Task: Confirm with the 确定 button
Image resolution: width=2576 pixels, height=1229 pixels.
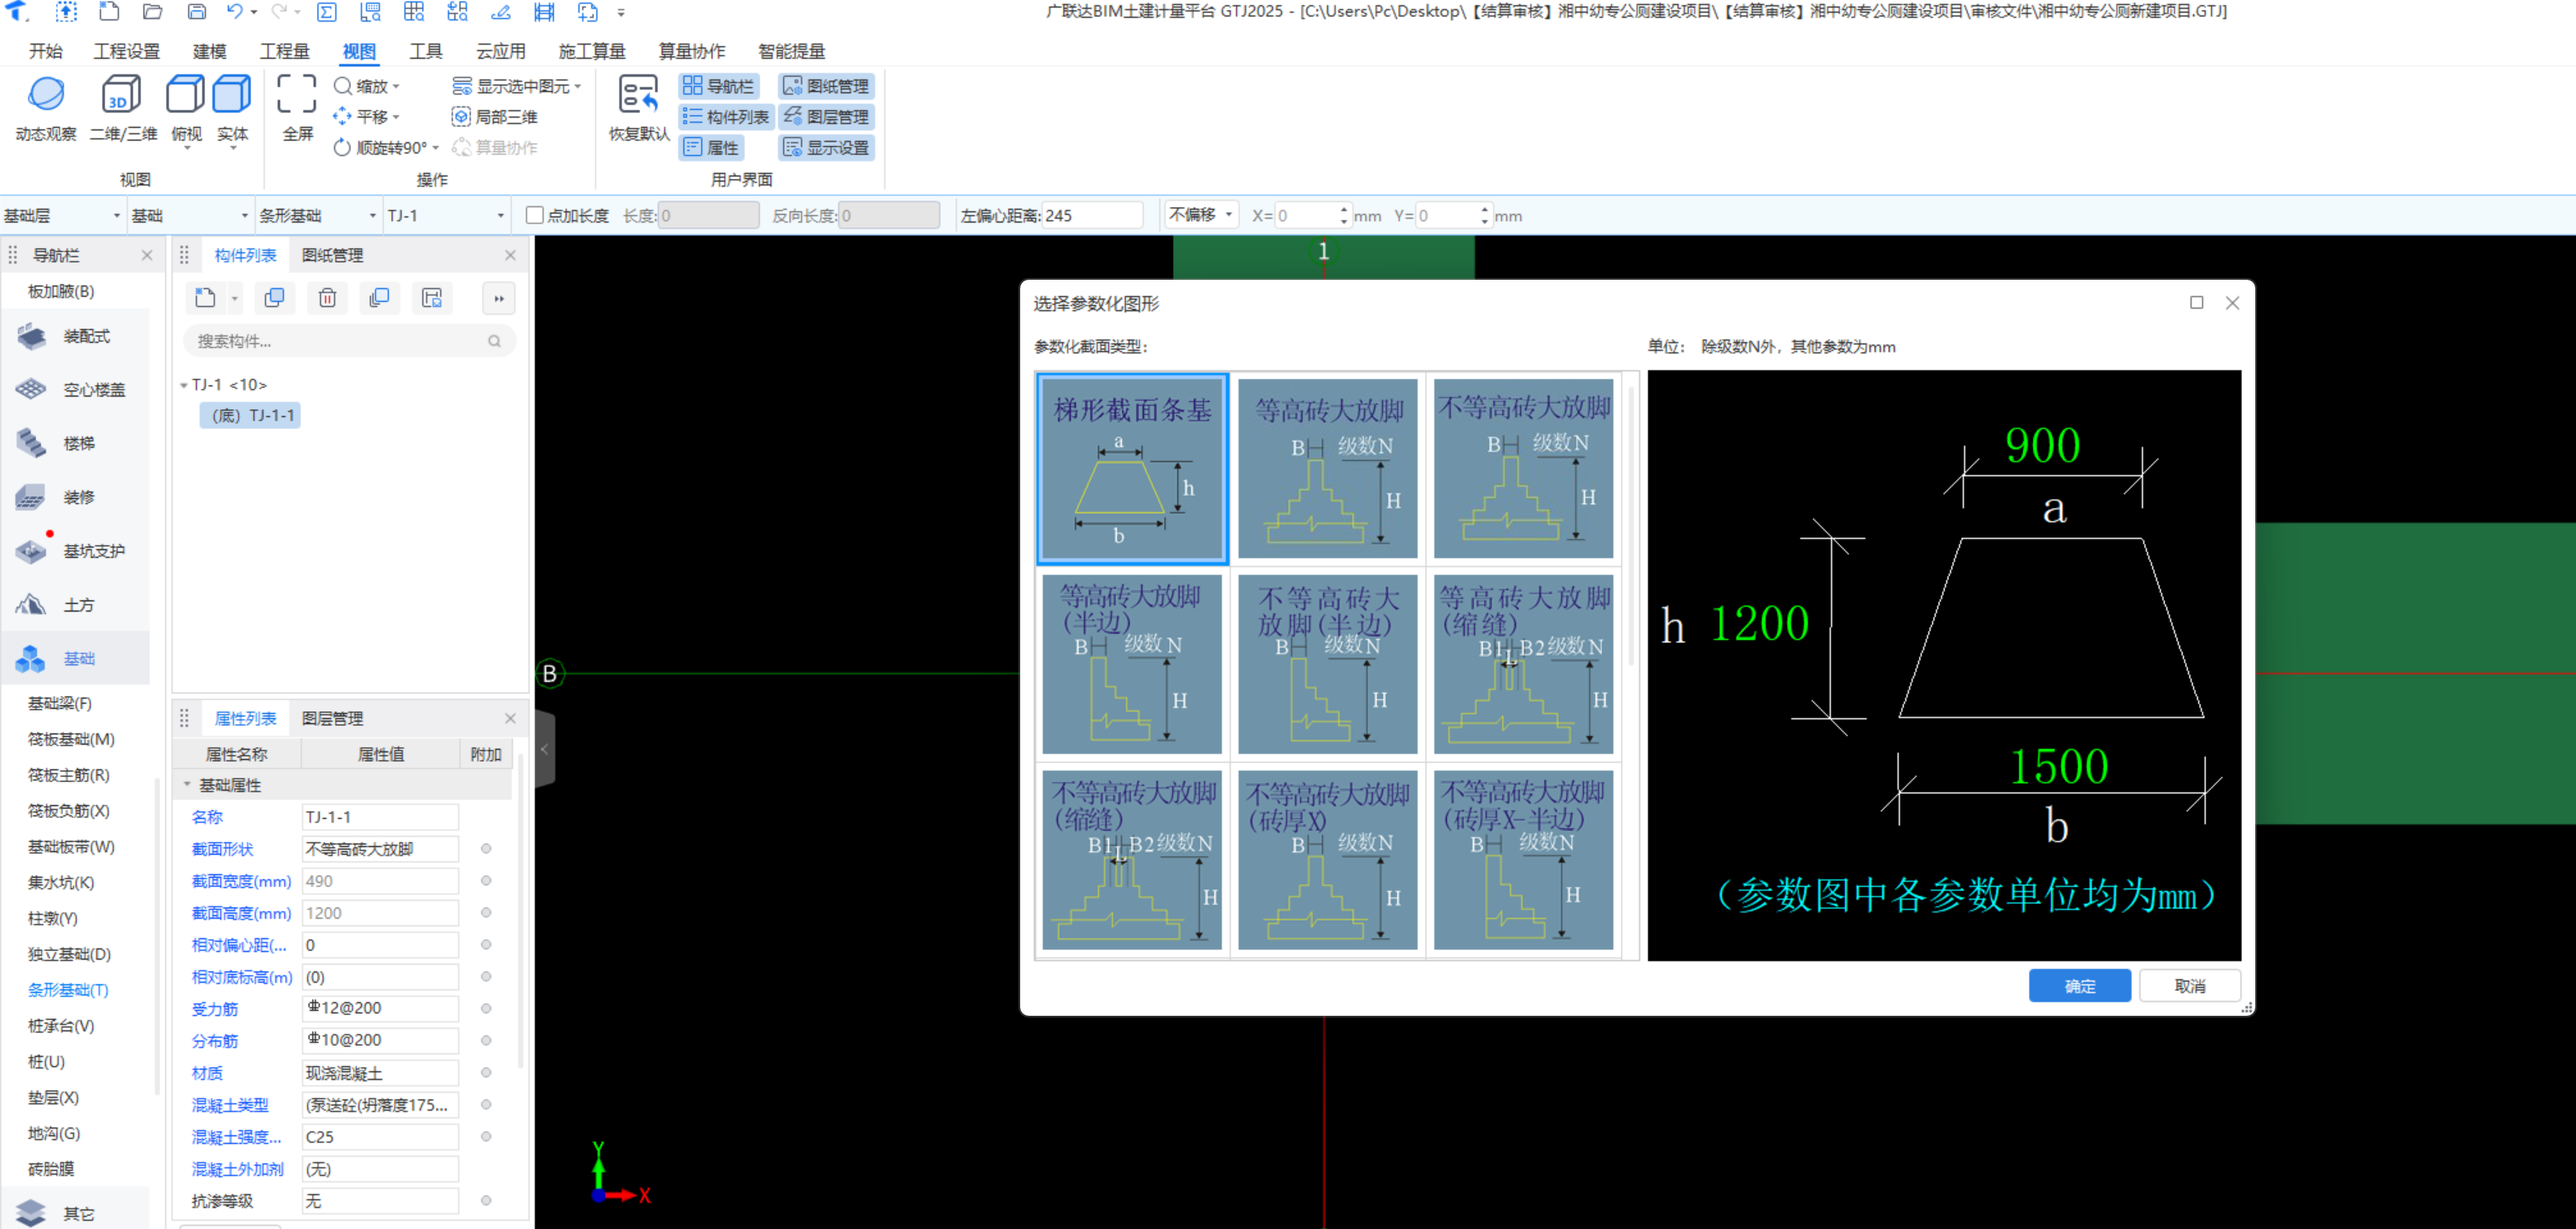Action: tap(2079, 986)
